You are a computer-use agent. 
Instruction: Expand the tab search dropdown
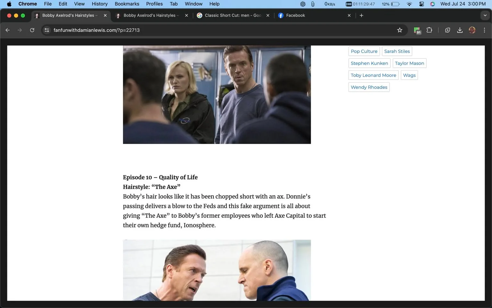485,15
